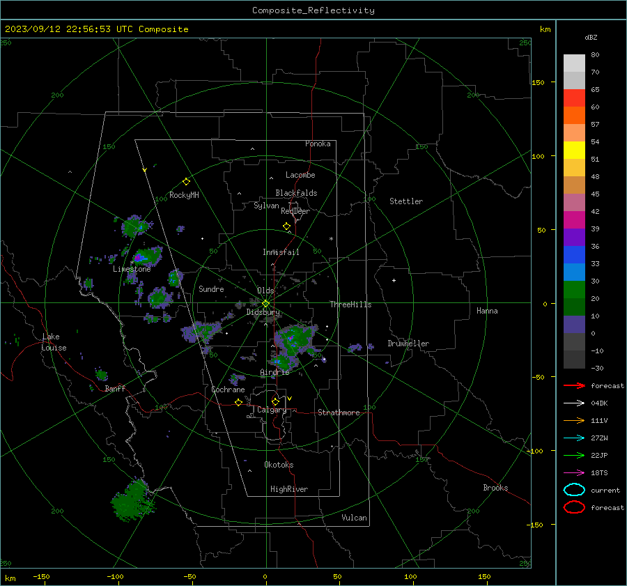The height and width of the screenshot is (586, 627).
Task: Click the white plus marker east of ThreeHills
Action: click(394, 280)
